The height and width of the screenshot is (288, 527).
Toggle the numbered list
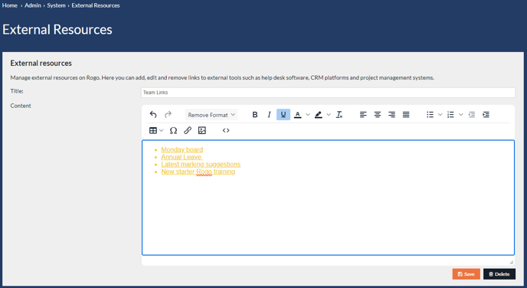pyautogui.click(x=450, y=115)
